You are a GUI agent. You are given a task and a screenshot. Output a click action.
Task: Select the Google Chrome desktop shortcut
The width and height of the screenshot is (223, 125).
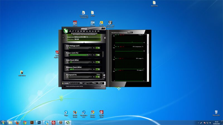coord(93,114)
